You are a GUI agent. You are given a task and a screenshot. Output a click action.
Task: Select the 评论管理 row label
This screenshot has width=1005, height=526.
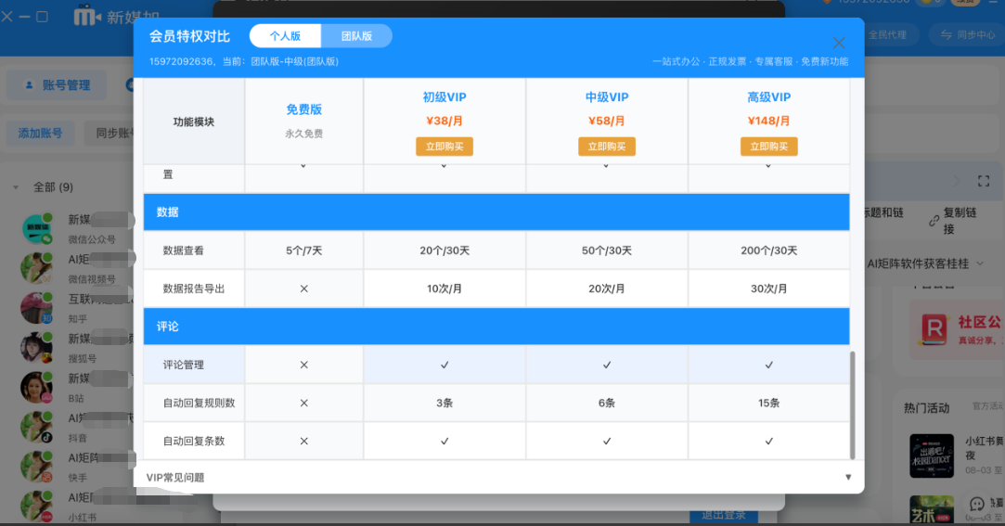(184, 366)
